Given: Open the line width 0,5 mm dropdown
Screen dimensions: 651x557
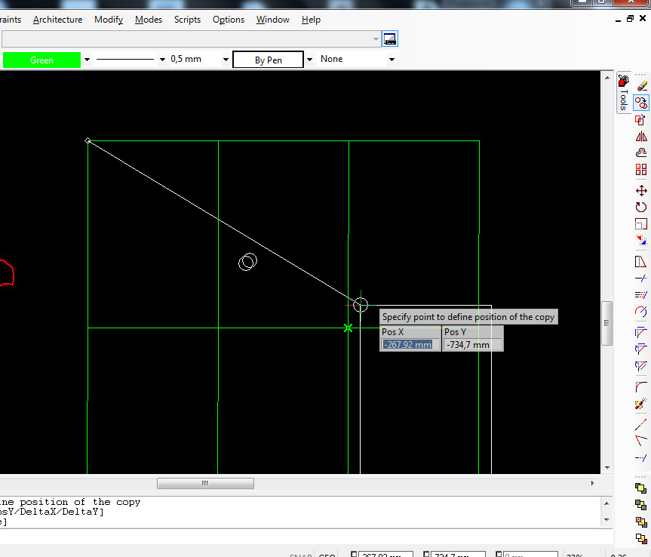Looking at the screenshot, I should [x=225, y=60].
